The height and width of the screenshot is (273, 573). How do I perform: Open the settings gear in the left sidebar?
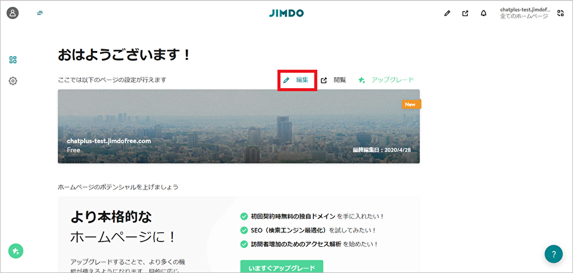(13, 81)
